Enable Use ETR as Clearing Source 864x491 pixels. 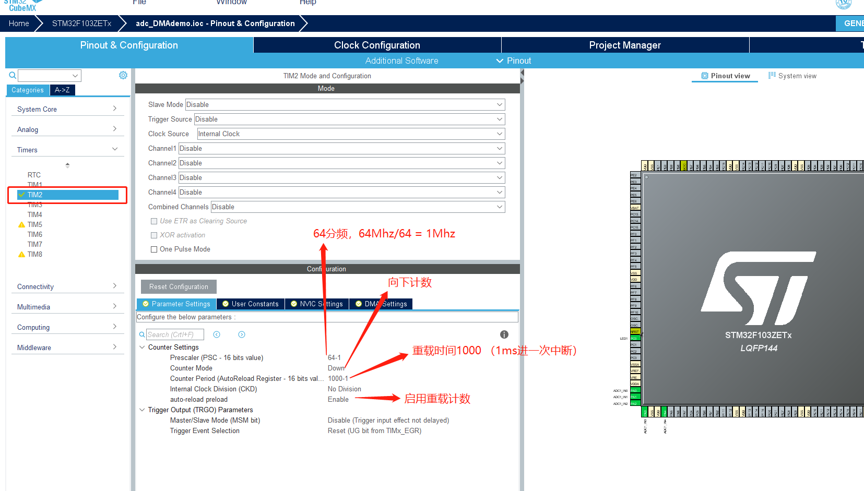154,221
